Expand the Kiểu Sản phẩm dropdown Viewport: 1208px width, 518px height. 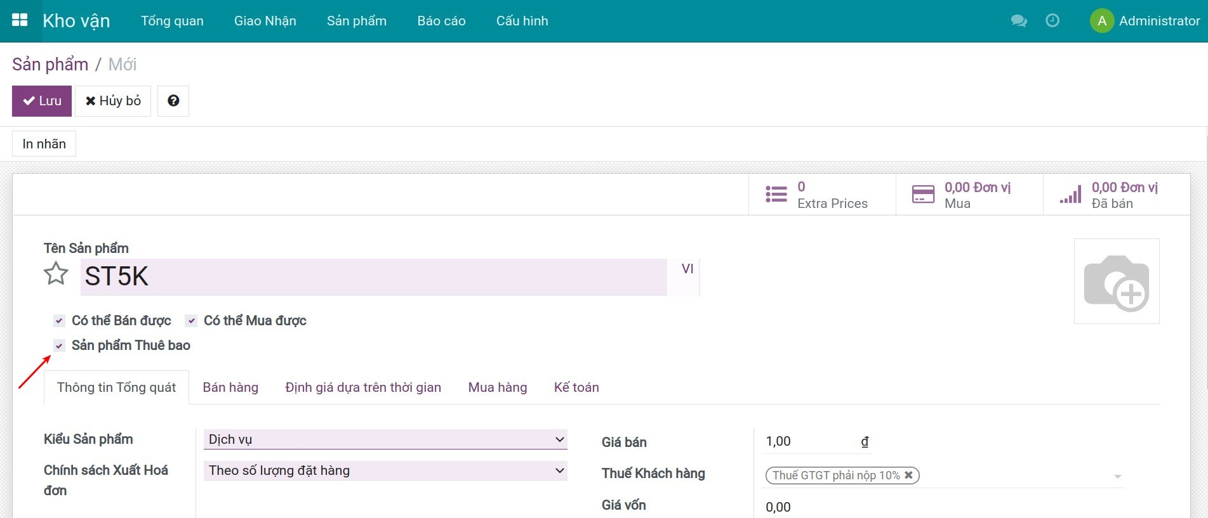click(x=385, y=439)
